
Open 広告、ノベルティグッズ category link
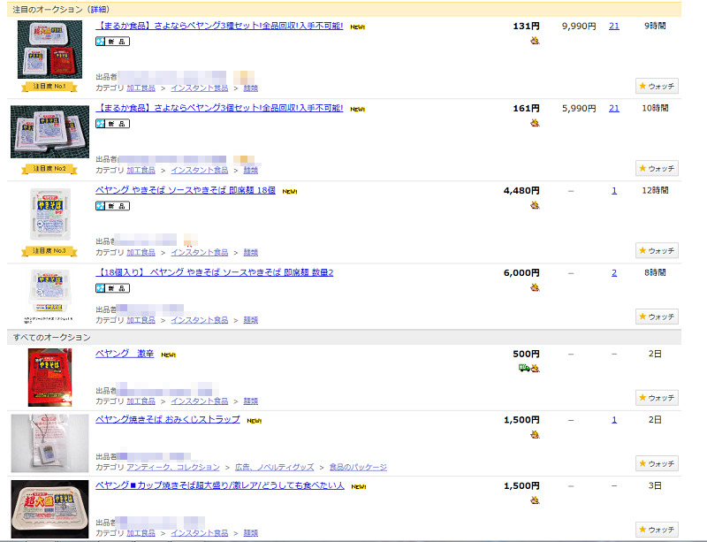click(275, 467)
